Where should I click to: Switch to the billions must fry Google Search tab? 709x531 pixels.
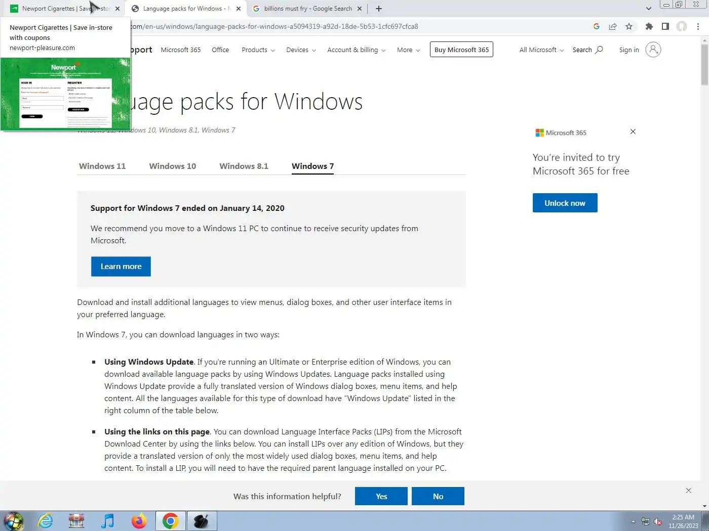click(308, 9)
